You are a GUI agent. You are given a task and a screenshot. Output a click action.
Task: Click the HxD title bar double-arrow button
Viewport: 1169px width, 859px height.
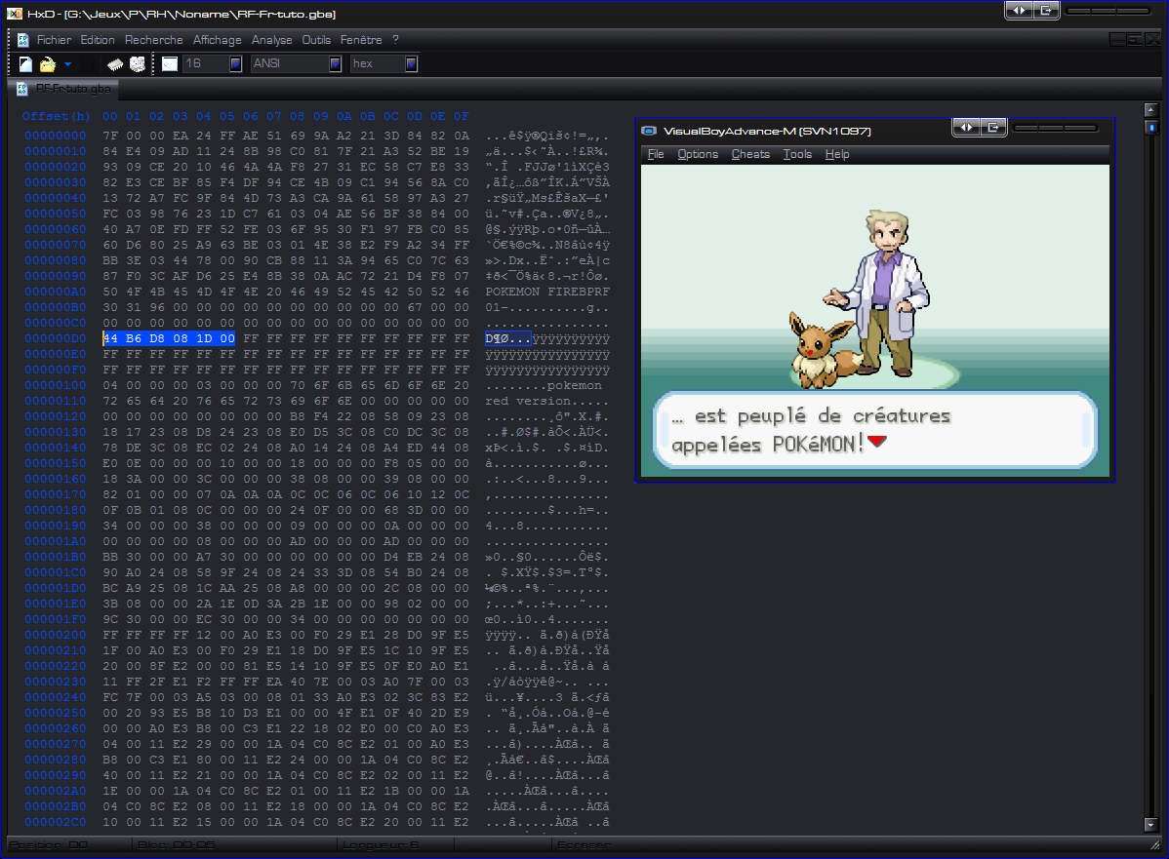pyautogui.click(x=1019, y=10)
